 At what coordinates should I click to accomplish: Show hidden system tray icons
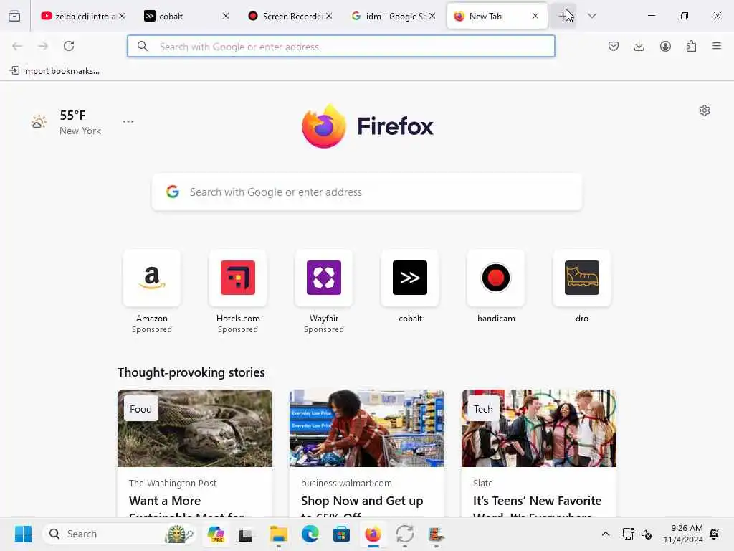point(605,534)
